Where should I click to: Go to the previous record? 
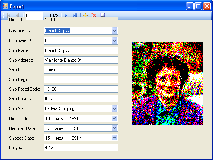point(17,15)
